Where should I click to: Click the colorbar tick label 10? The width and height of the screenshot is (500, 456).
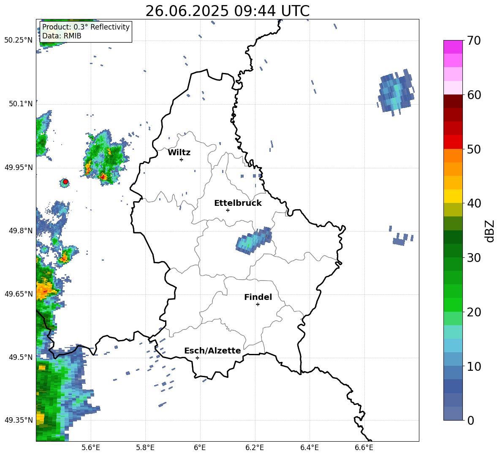tap(474, 366)
